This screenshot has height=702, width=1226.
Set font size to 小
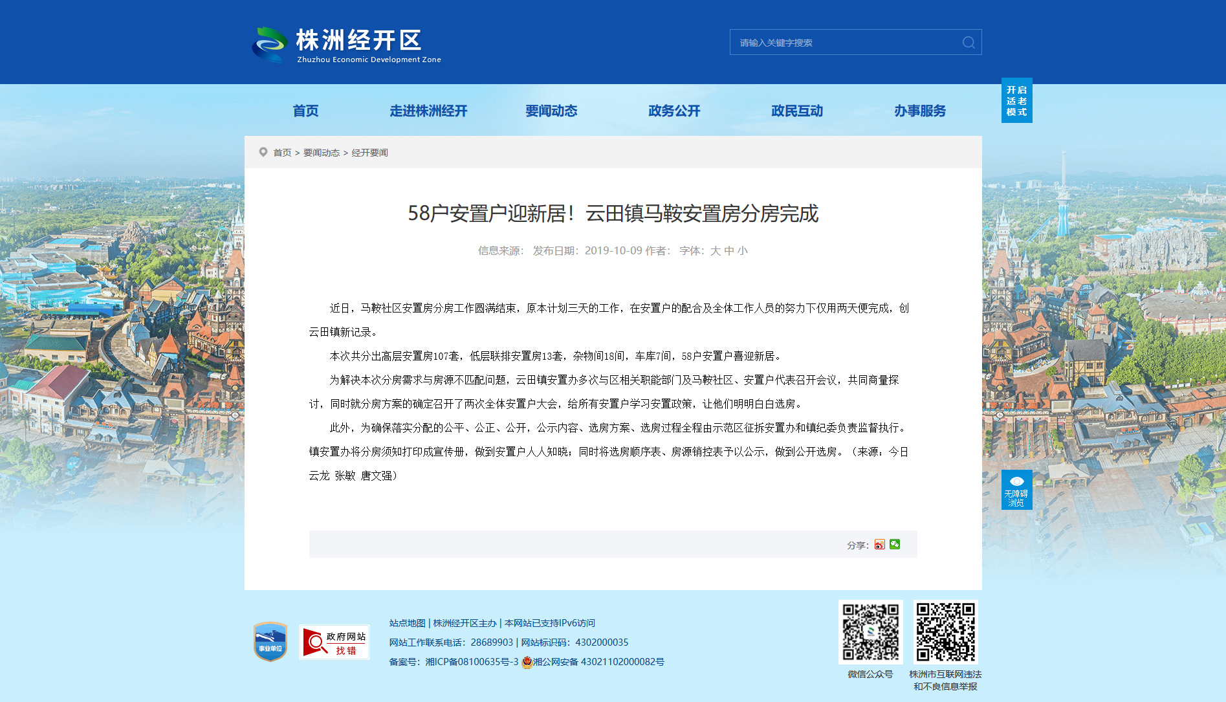[x=743, y=251]
